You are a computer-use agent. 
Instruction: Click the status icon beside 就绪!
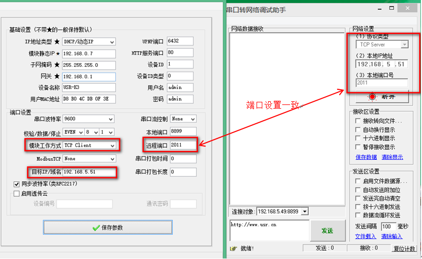(234, 249)
